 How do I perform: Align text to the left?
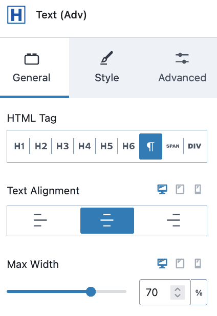(40, 220)
